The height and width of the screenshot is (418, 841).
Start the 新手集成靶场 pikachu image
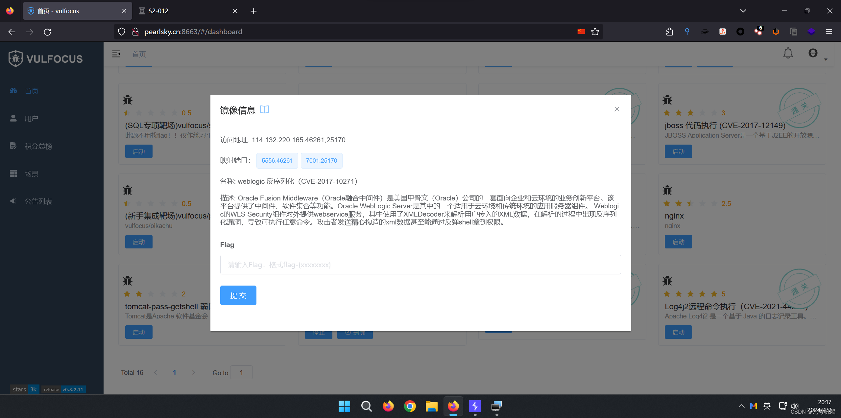139,242
